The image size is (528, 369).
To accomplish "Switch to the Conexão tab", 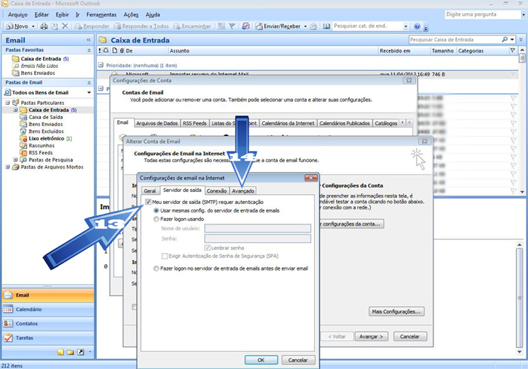I will pyautogui.click(x=217, y=191).
